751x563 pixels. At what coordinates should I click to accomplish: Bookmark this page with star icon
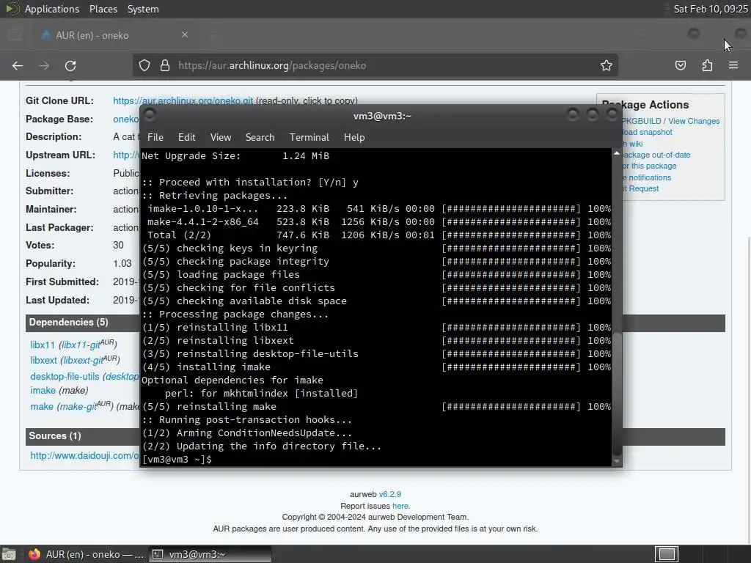click(607, 65)
